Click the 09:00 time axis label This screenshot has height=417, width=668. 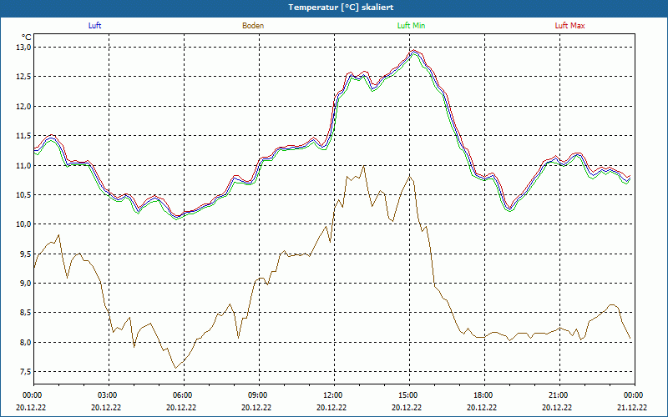click(x=256, y=395)
